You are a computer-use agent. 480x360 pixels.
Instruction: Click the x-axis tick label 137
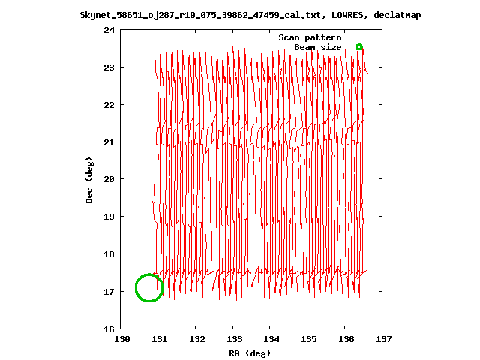(x=383, y=339)
